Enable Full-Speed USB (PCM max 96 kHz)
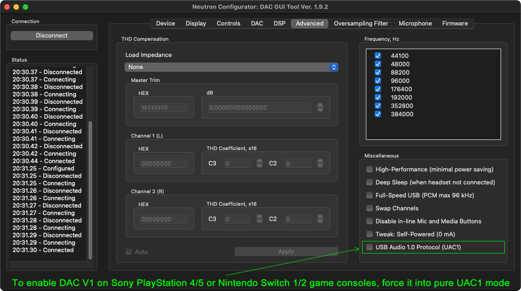 (x=370, y=195)
